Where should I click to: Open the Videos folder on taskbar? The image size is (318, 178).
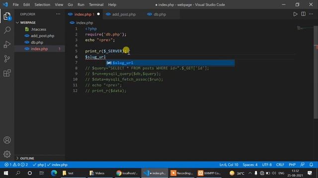97,173
